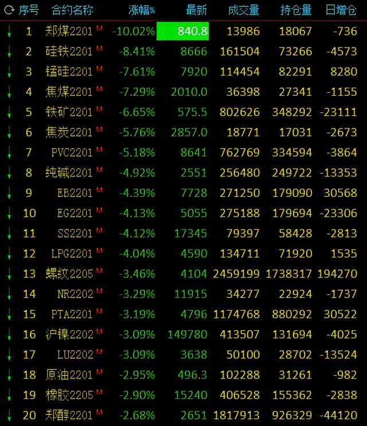Screen dimensions: 367x426
Task: Click the red M marker next to 纯碱2201
Action: (x=99, y=170)
